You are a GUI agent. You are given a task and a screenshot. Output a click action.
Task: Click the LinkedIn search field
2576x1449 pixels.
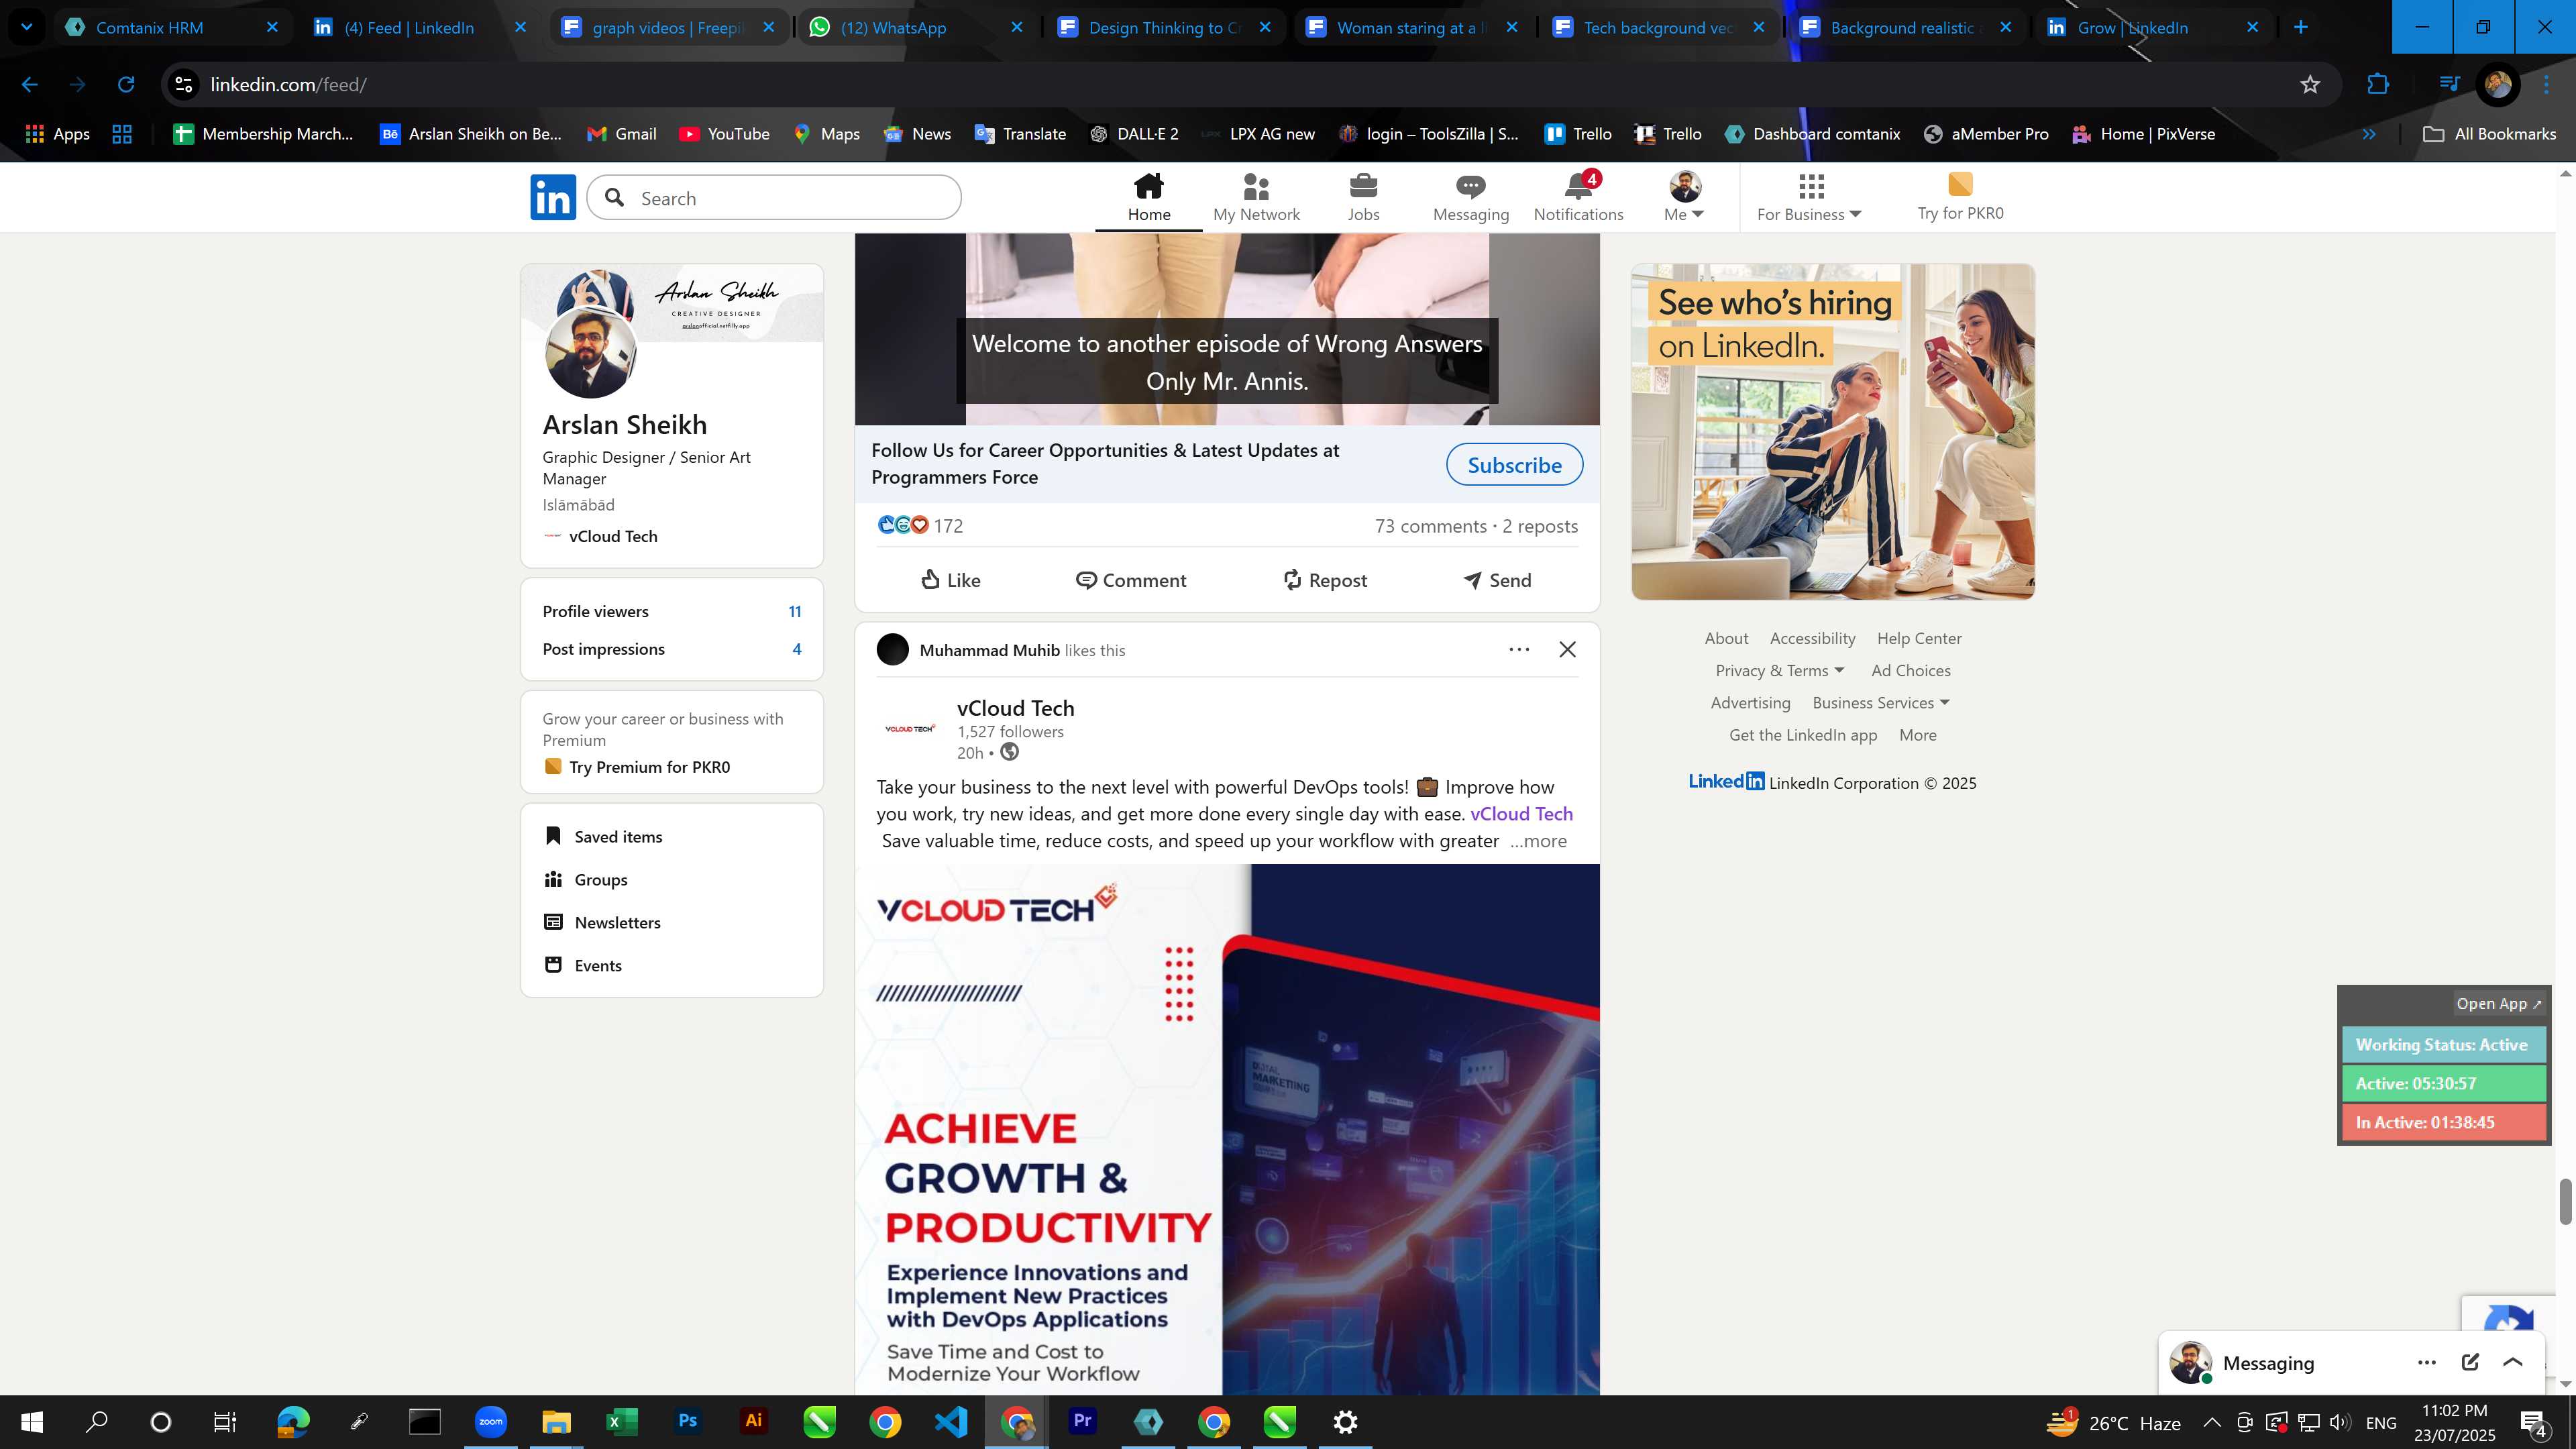point(774,198)
